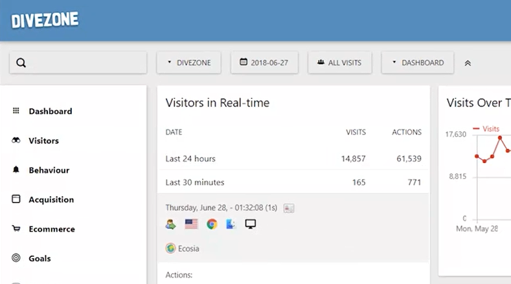Click the Ecosia referrer label
Image resolution: width=511 pixels, height=284 pixels.
pos(188,249)
